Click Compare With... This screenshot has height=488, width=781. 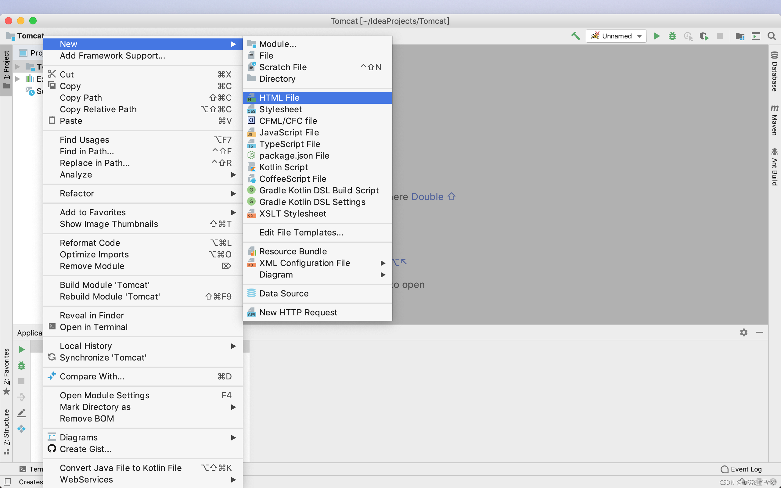(143, 377)
